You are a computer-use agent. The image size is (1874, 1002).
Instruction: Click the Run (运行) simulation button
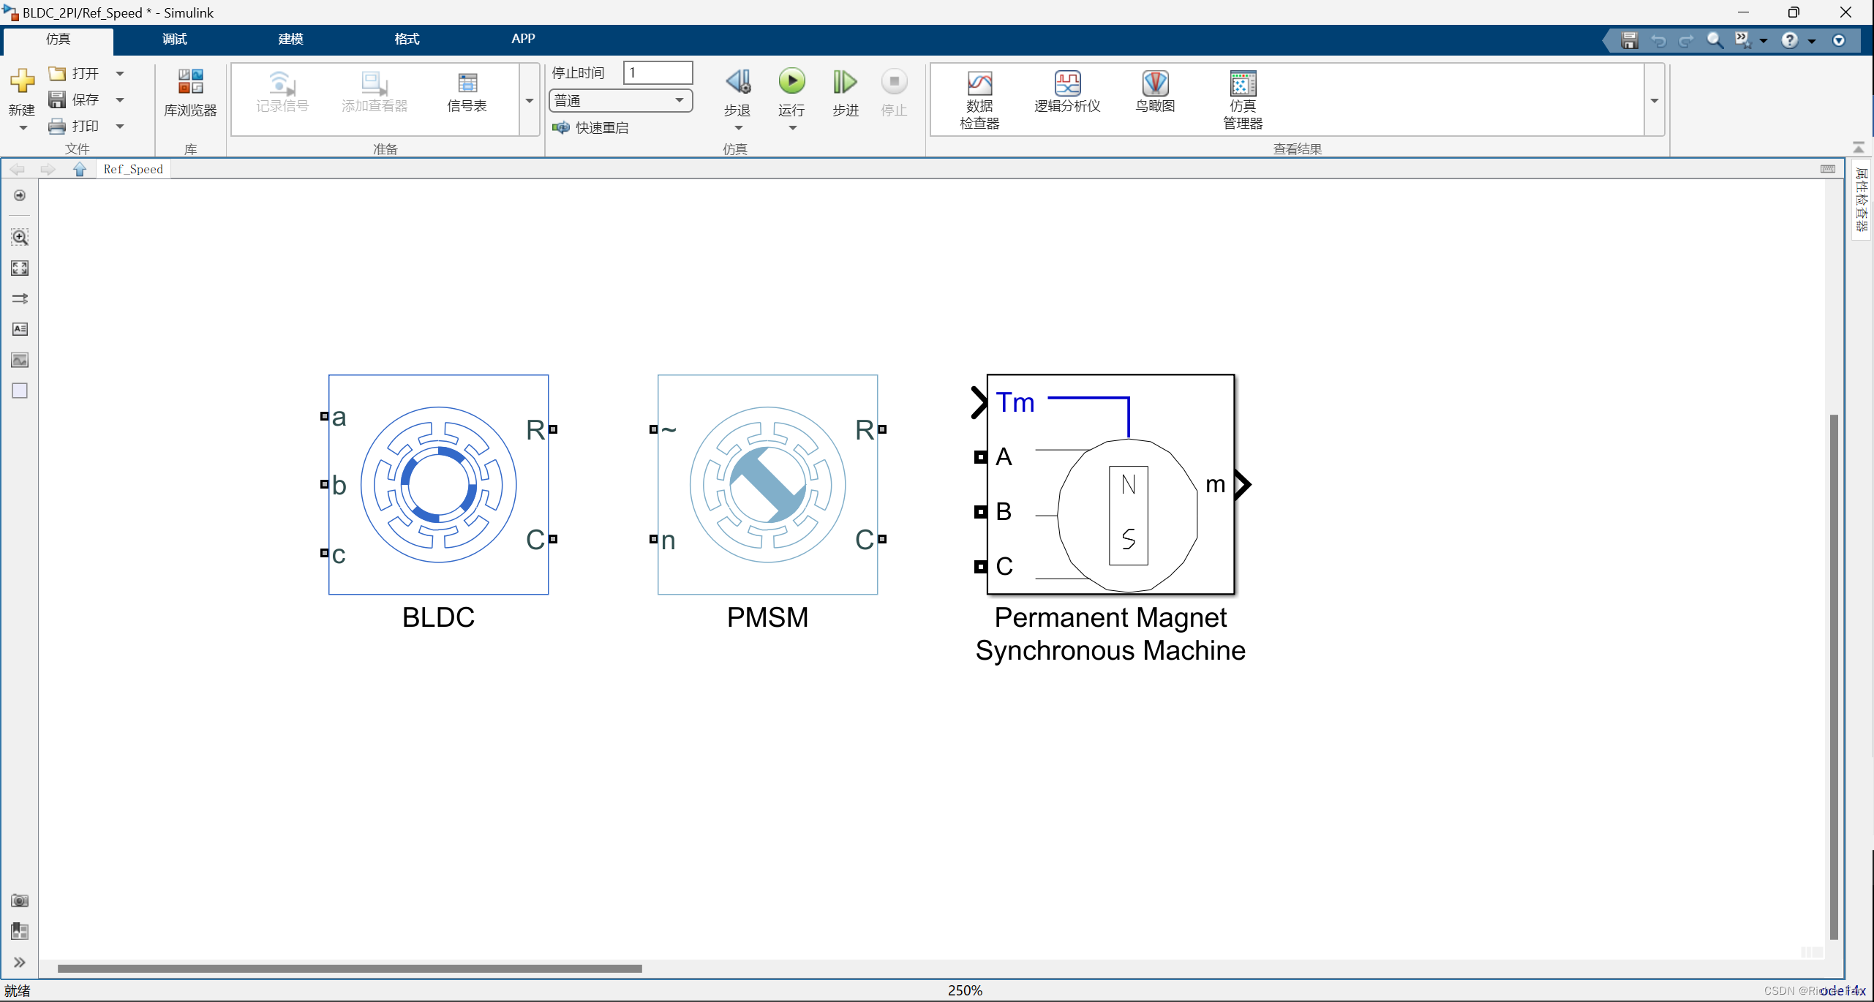791,82
